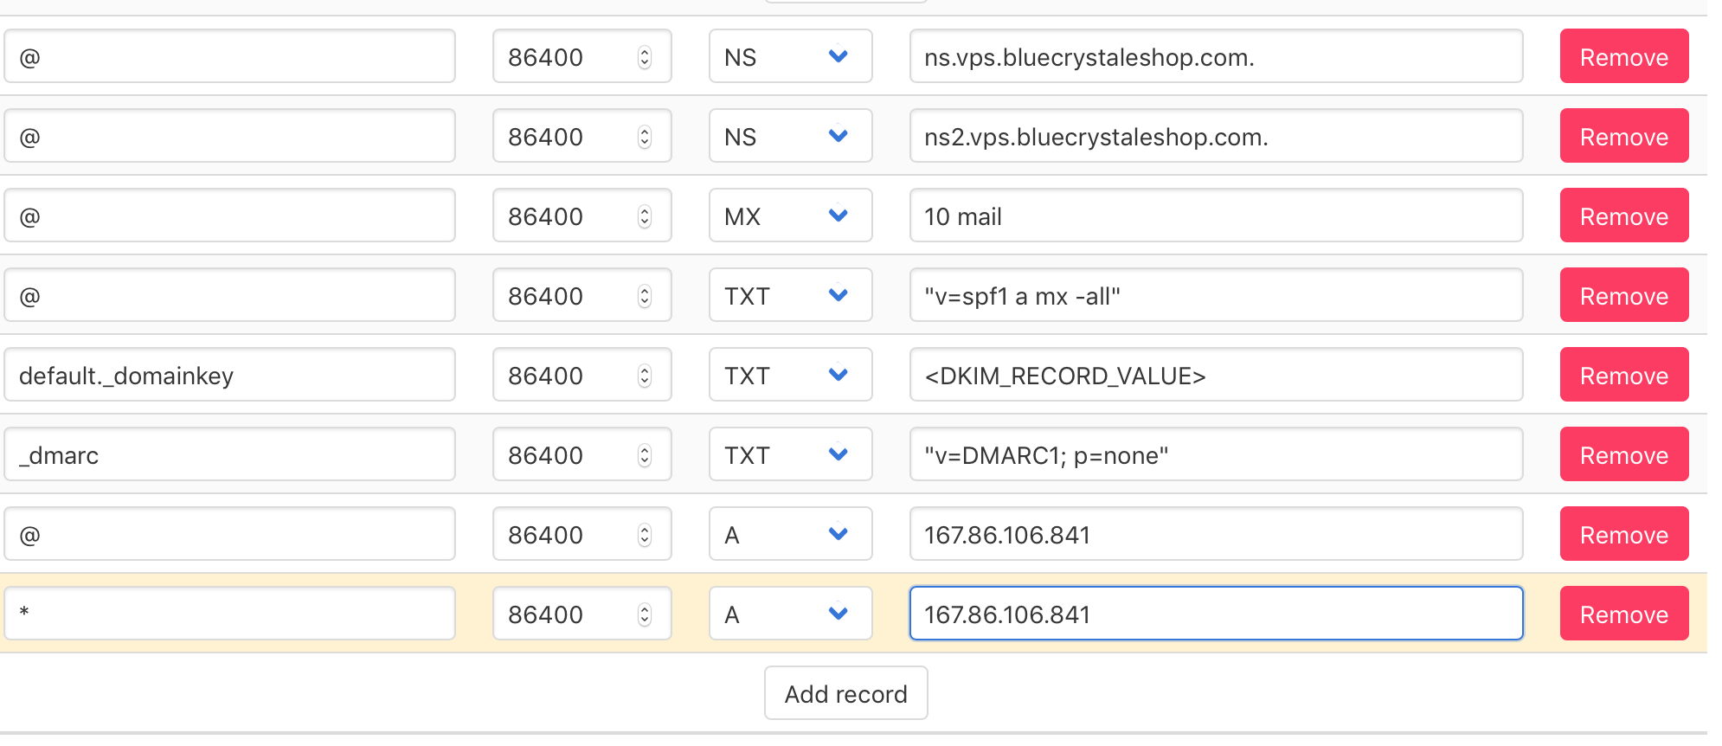
Task: Remove the ns2.vps.bluecrystaleshop.com NS record
Action: tap(1623, 136)
